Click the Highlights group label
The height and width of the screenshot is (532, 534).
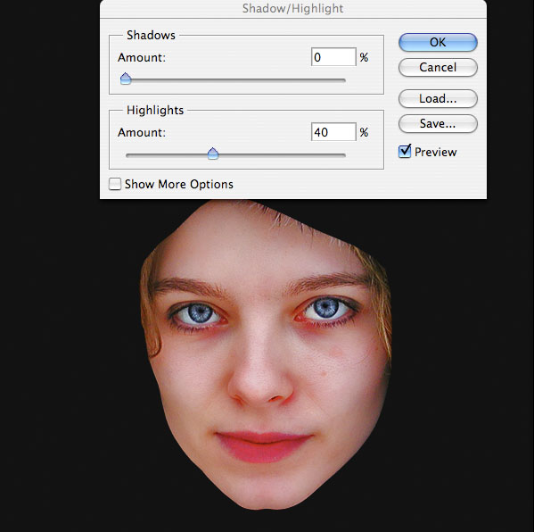click(x=155, y=110)
